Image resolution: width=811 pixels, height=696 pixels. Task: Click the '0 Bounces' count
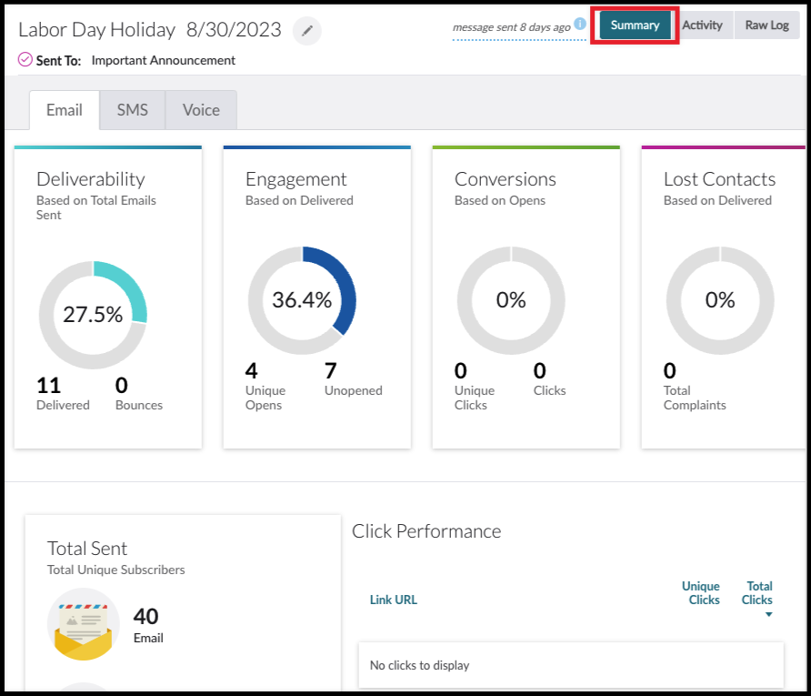(138, 393)
